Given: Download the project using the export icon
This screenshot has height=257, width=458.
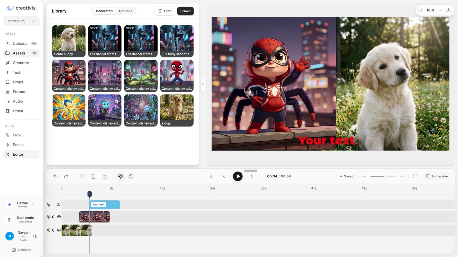Looking at the screenshot, I should 448,10.
